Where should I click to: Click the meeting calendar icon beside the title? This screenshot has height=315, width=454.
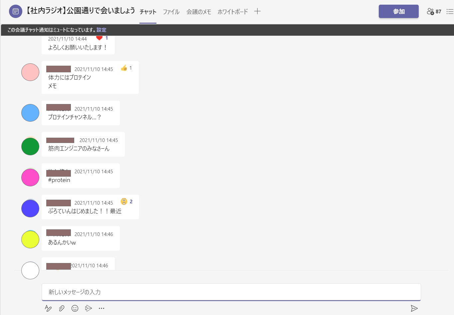click(15, 11)
